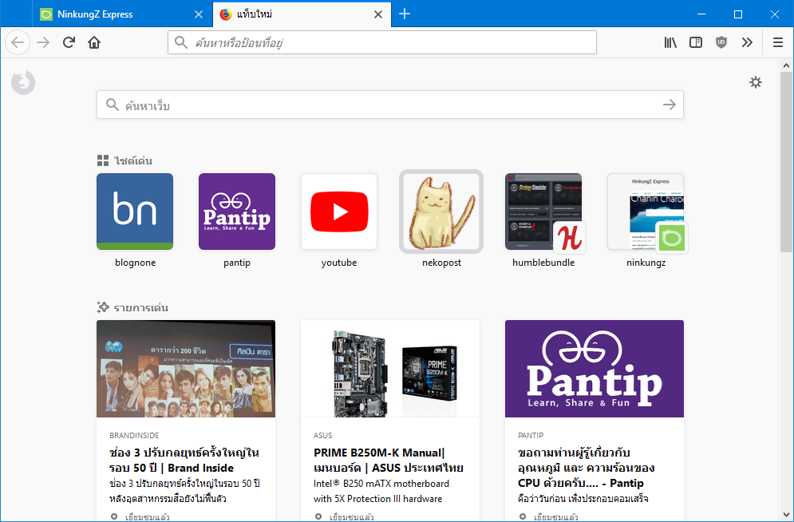Image resolution: width=794 pixels, height=522 pixels.
Task: Click the magnifier in address bar
Action: pos(181,42)
